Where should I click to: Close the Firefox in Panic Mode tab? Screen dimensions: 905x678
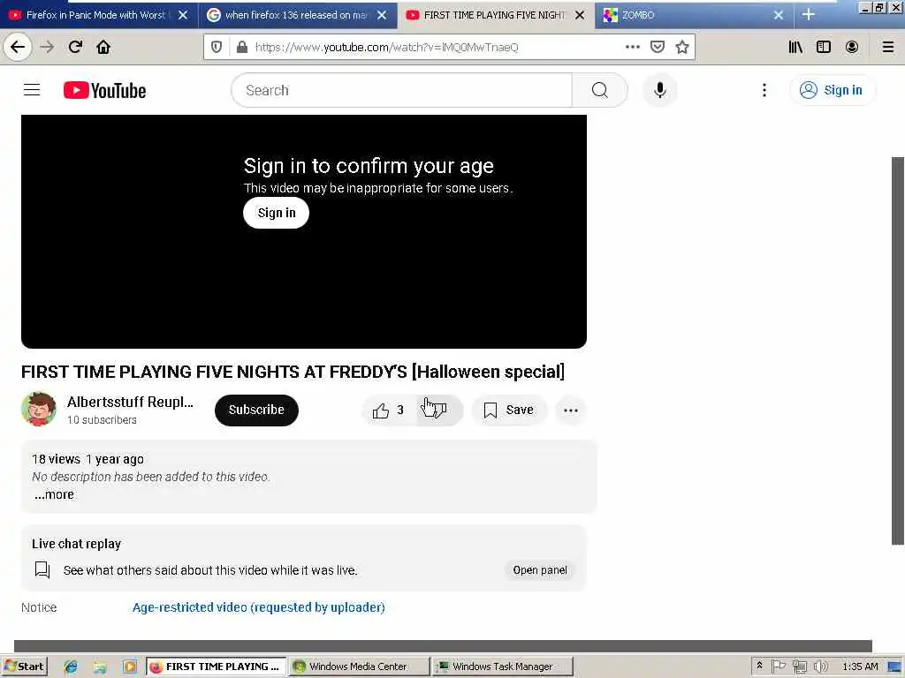183,15
